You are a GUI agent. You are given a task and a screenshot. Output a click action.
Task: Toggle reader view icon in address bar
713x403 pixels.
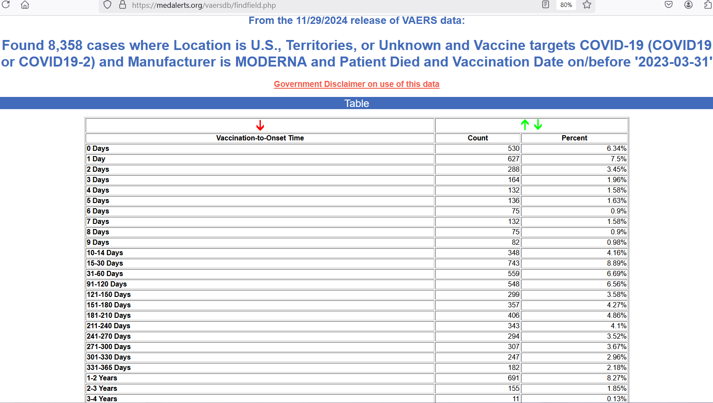[x=546, y=5]
